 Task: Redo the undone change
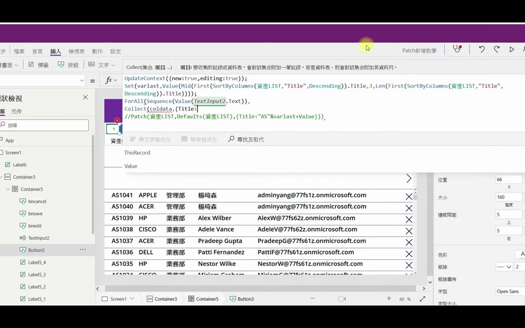point(497,49)
